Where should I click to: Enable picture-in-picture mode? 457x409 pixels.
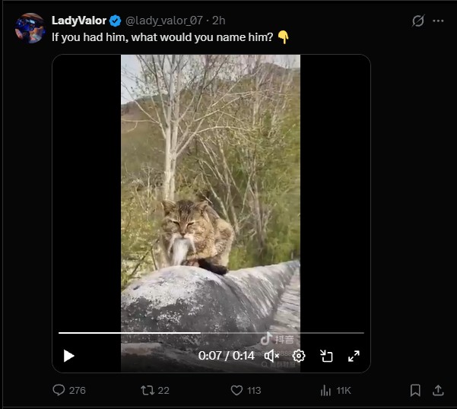click(x=326, y=356)
